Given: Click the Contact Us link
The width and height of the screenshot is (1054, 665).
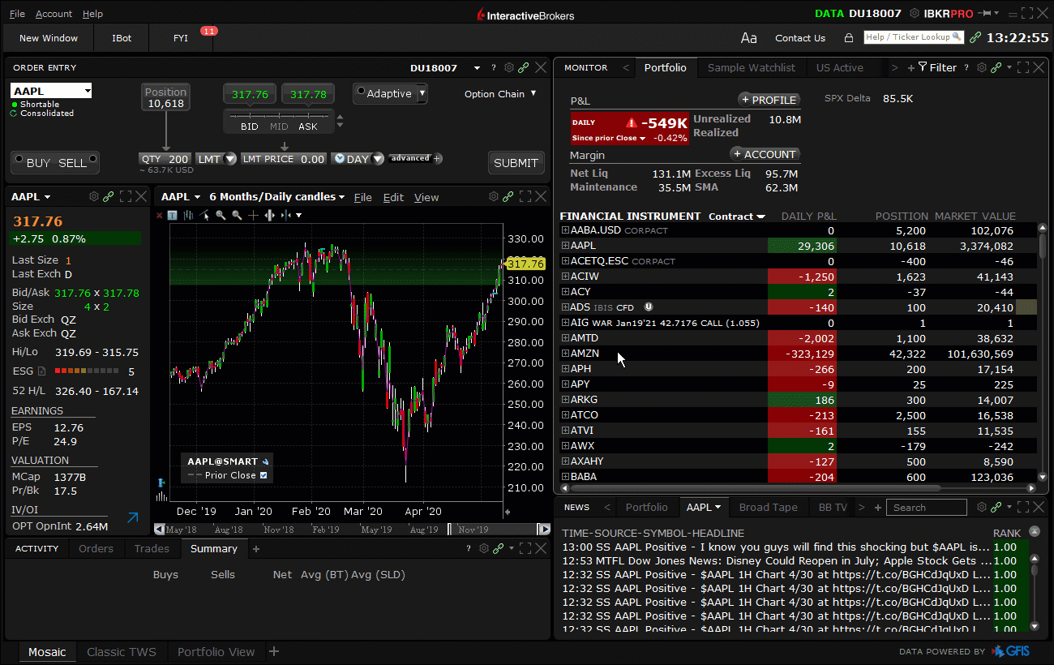Looking at the screenshot, I should (799, 38).
